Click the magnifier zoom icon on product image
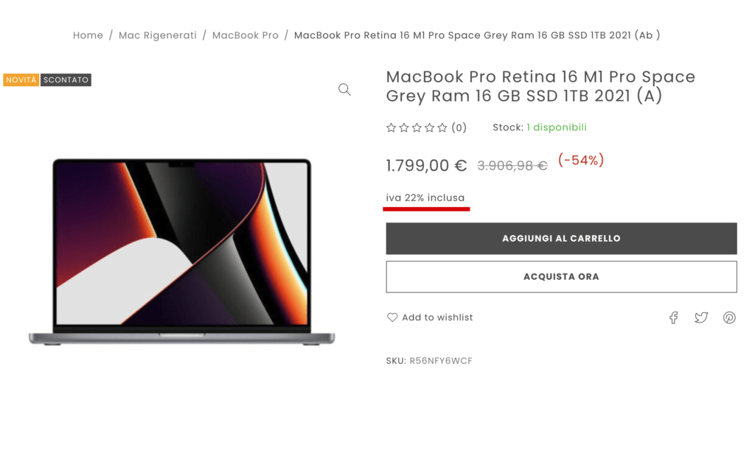 coord(344,89)
